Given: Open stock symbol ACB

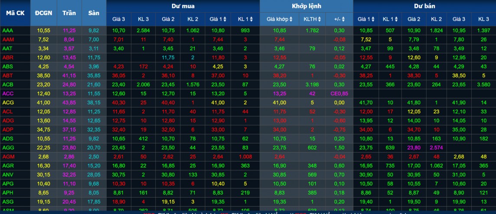Looking at the screenshot, I should coord(8,84).
